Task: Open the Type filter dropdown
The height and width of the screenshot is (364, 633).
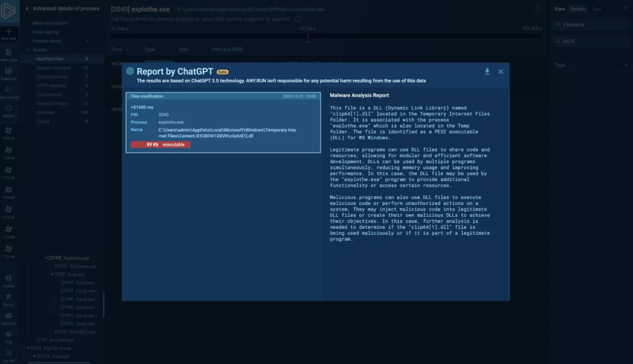Action: 591,65
